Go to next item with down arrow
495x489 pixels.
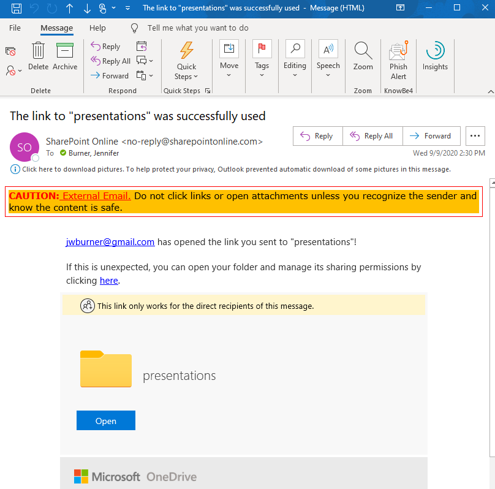(87, 8)
